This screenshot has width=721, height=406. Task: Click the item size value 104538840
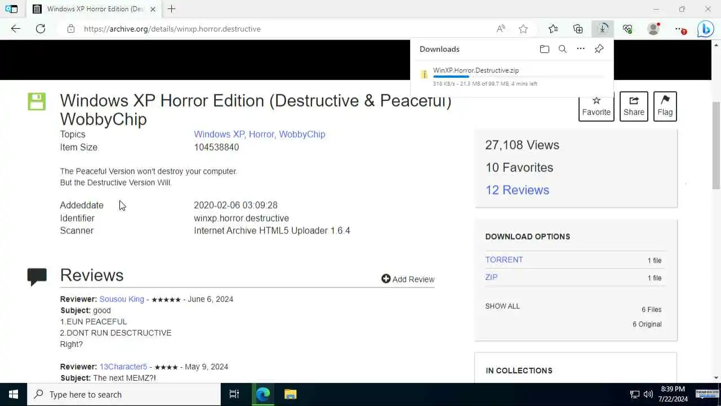(216, 147)
